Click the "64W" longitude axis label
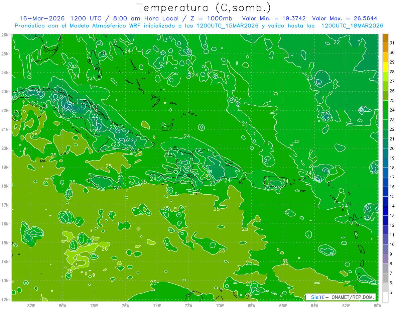Screen dimensions: 401x310 point(314,305)
